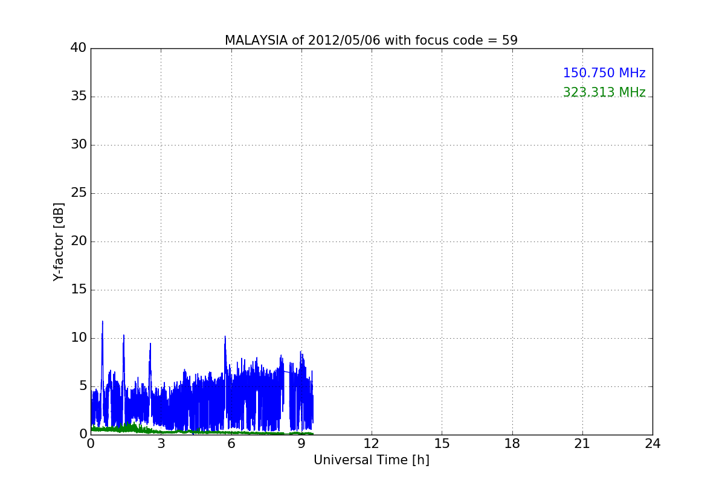Click the Y-factor [dB] axis label
This screenshot has height=483, width=725.
point(59,241)
